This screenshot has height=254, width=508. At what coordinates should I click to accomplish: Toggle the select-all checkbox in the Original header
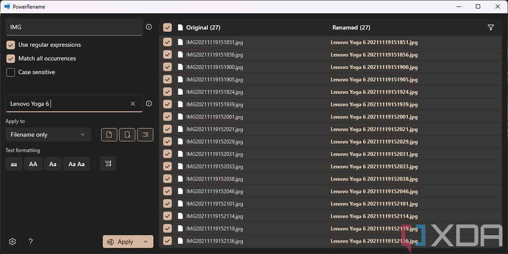[x=168, y=28]
